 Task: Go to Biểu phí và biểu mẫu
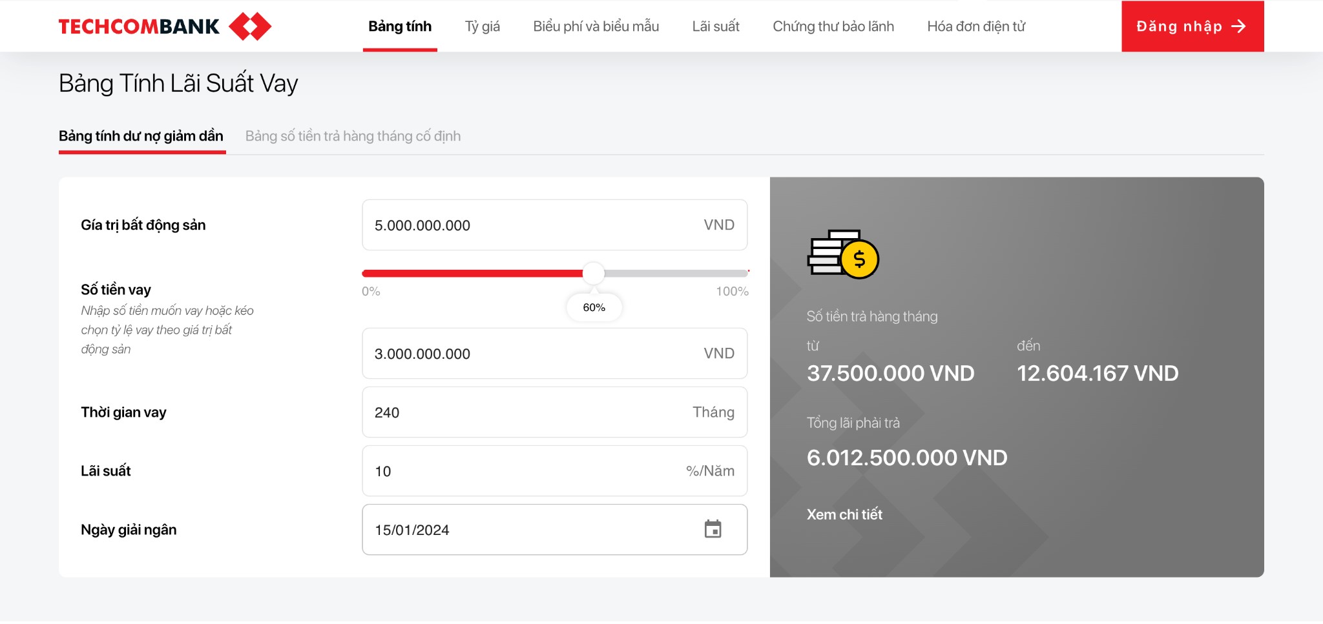pos(596,26)
